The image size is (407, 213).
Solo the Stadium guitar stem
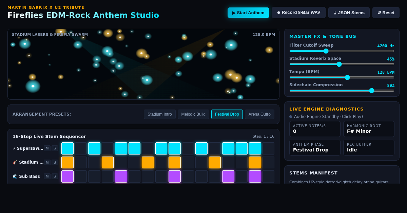pyautogui.click(x=55, y=162)
